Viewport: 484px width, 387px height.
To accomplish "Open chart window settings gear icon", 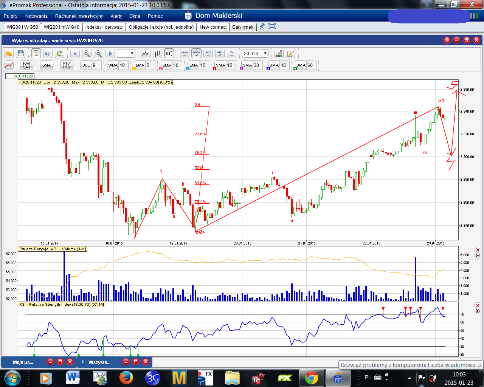I will (447, 40).
